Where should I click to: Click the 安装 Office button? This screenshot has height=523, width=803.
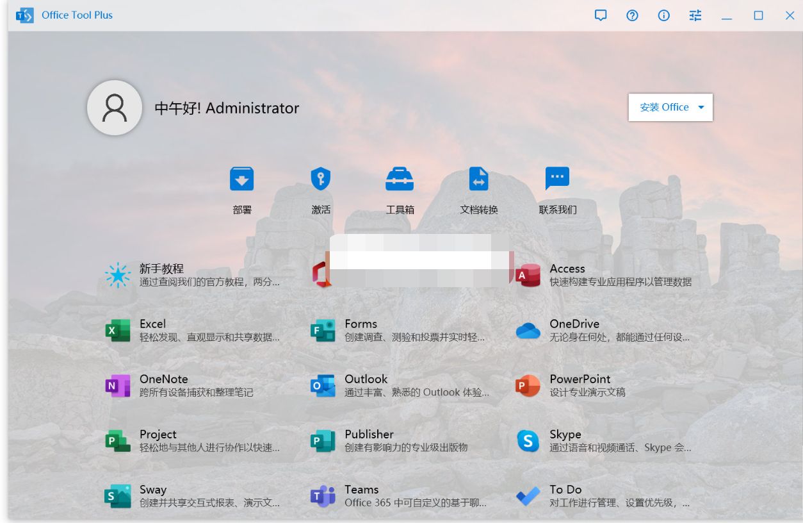[x=663, y=107]
